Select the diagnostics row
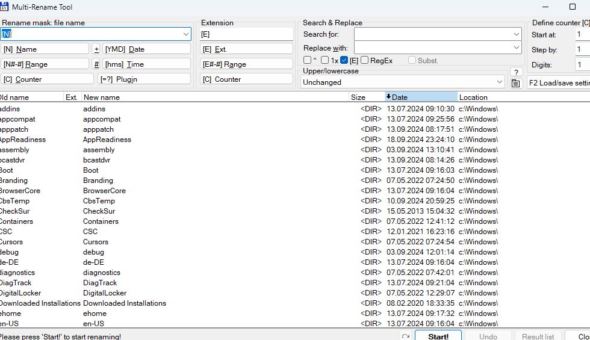This screenshot has height=340, width=590. tap(295, 272)
